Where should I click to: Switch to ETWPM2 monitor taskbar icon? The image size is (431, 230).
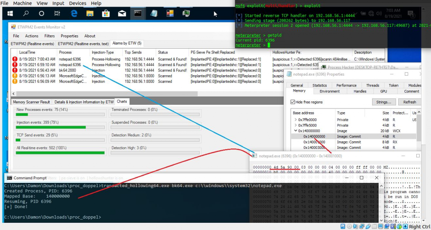tap(170, 13)
